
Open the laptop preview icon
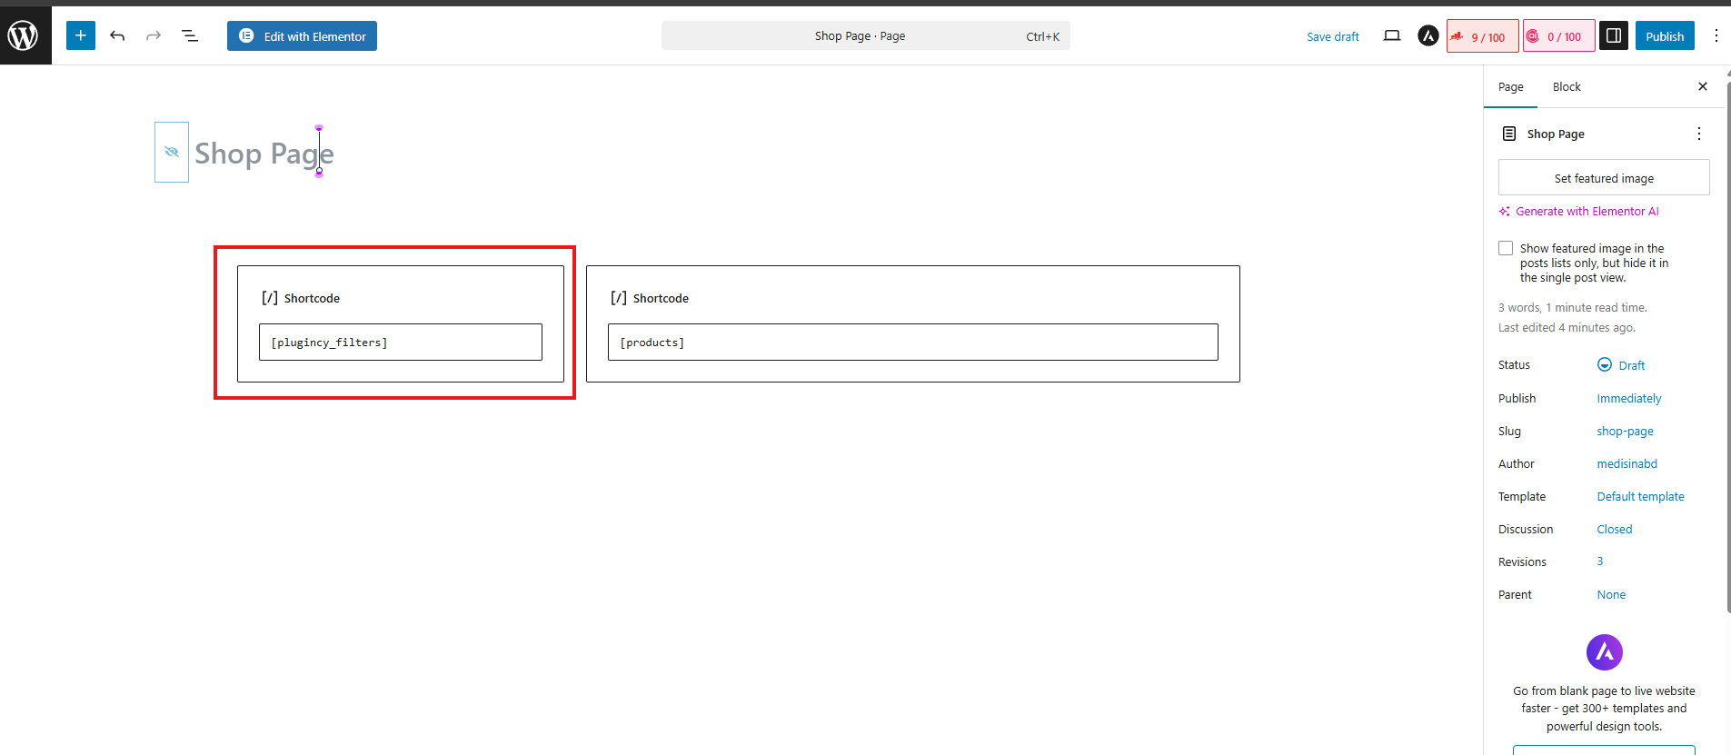[1391, 36]
